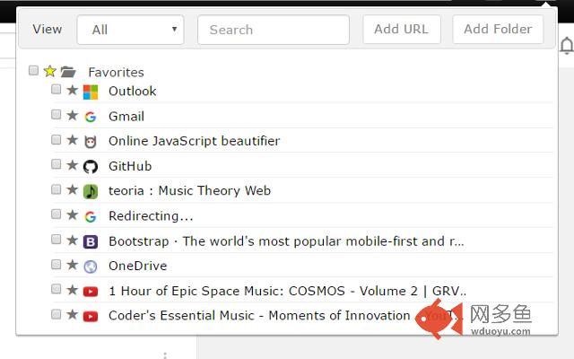574x359 pixels.
Task: Click the Online JavaScript beautifier favicon
Action: (91, 142)
